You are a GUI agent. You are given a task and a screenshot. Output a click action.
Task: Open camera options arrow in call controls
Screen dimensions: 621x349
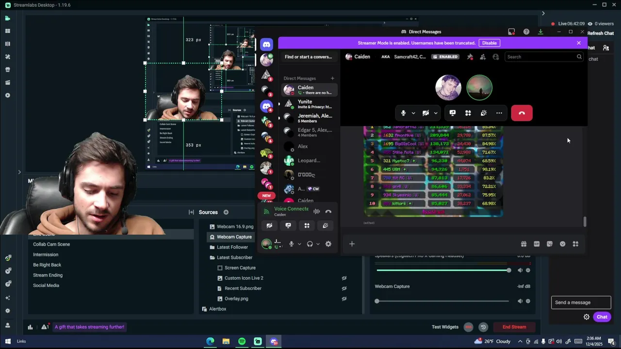(x=436, y=113)
